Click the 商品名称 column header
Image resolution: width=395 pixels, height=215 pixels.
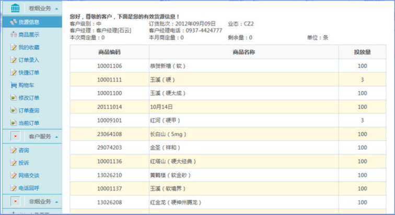coord(243,52)
